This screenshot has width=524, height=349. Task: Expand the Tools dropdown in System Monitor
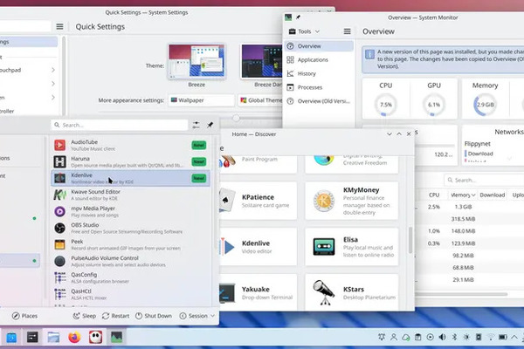pyautogui.click(x=304, y=31)
